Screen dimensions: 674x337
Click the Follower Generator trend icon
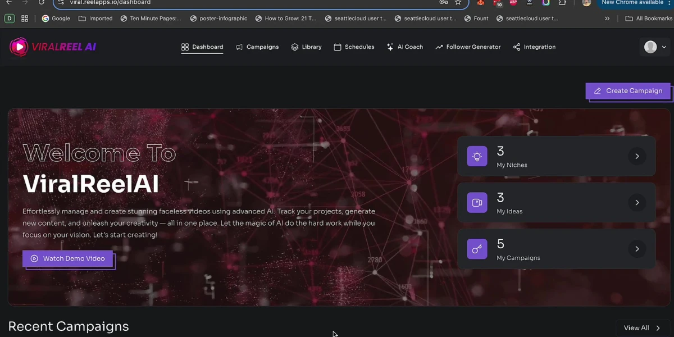tap(439, 47)
